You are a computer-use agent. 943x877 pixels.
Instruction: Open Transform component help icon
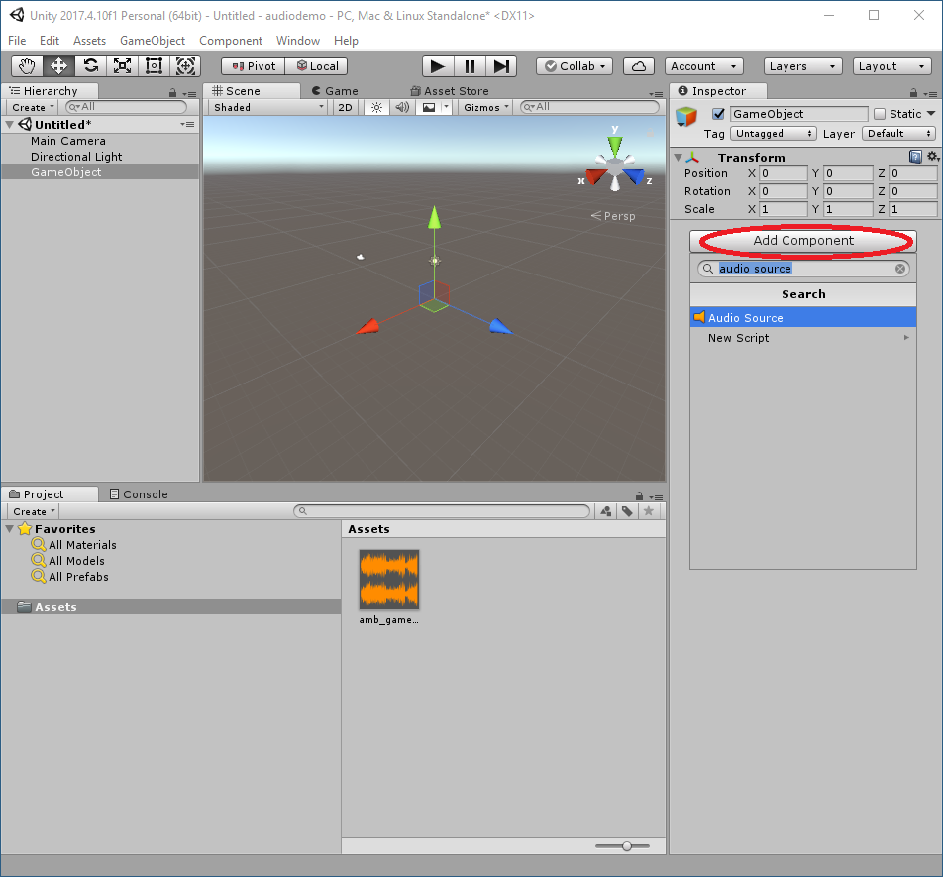pyautogui.click(x=915, y=157)
